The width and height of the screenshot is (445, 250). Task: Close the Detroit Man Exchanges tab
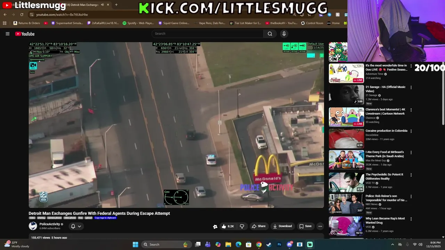(108, 5)
